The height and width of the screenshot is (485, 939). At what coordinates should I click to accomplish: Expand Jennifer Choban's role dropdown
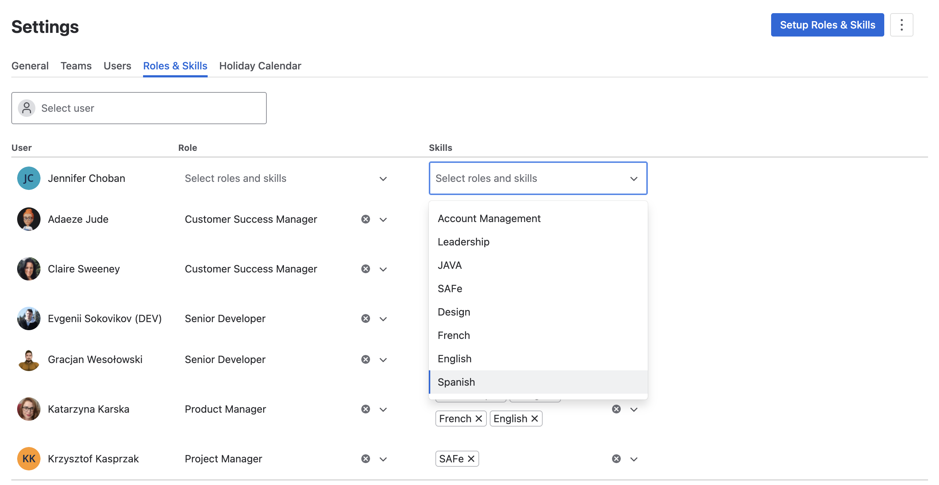click(x=383, y=179)
